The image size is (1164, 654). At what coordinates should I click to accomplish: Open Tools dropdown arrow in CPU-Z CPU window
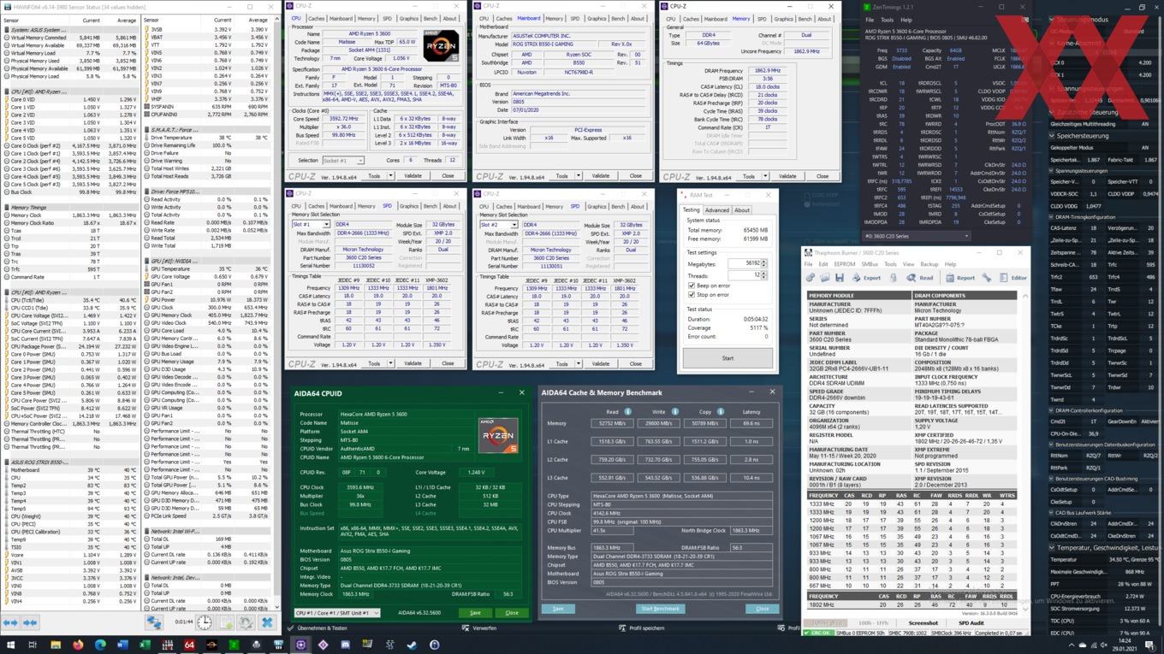(390, 176)
